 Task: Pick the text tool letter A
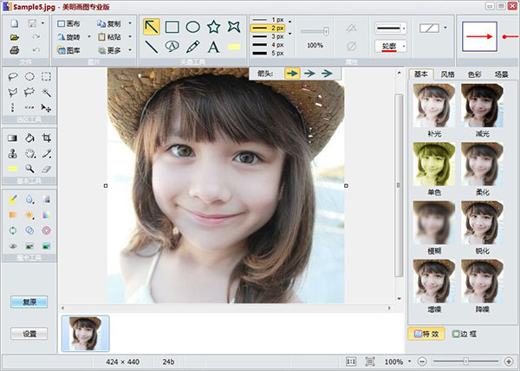213,46
